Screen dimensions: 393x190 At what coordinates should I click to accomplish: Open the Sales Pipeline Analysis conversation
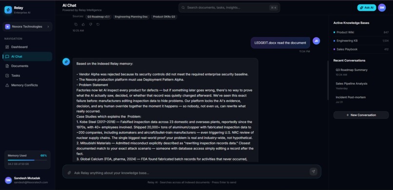(361, 86)
